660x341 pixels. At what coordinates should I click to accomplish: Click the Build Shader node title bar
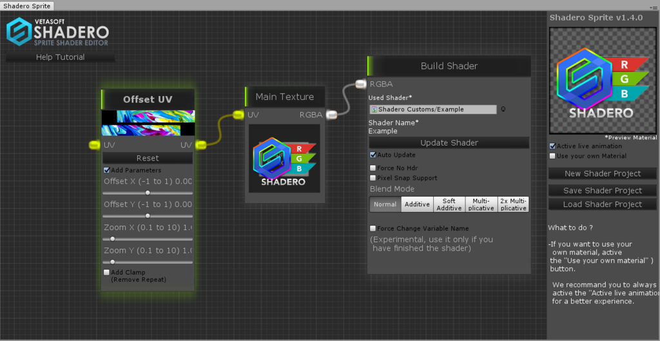tap(449, 66)
